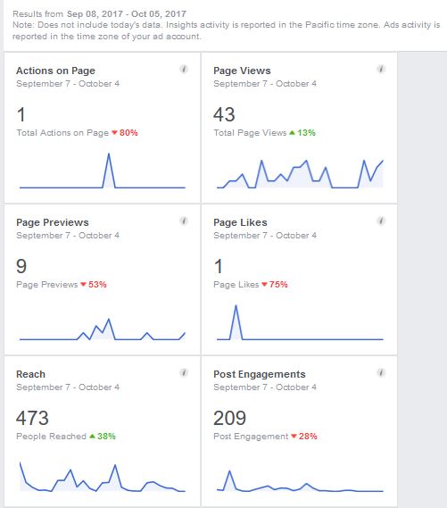The height and width of the screenshot is (508, 447).
Task: Click the People Reached label
Action: pos(52,436)
